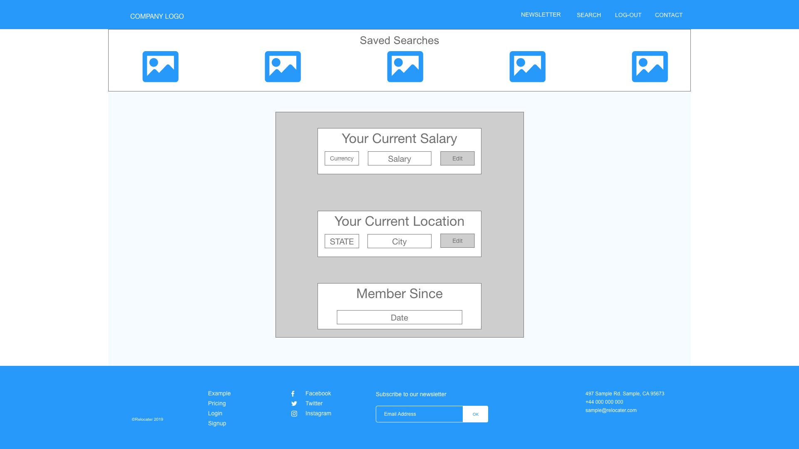799x449 pixels.
Task: Click the first saved search image icon
Action: [x=160, y=67]
